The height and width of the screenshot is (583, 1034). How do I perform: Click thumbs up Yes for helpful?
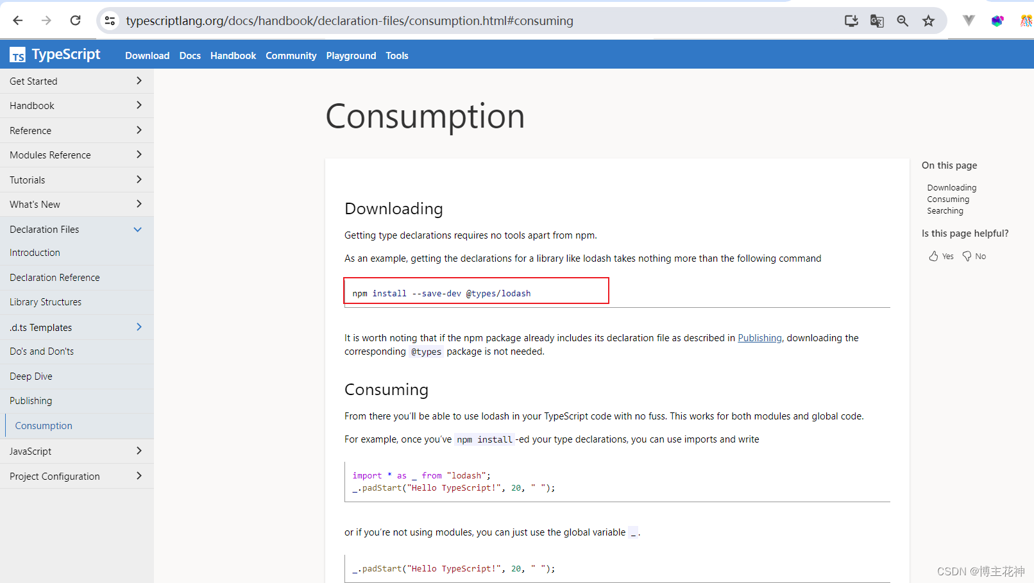coord(941,256)
